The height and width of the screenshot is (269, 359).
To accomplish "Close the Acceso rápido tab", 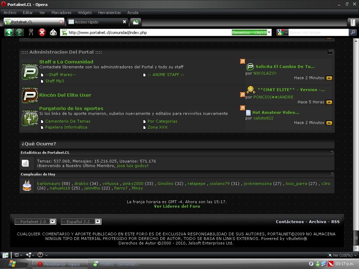I will [x=124, y=22].
